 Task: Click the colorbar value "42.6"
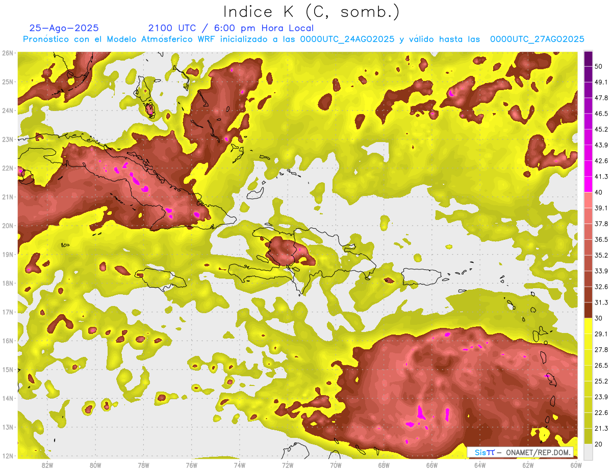601,161
